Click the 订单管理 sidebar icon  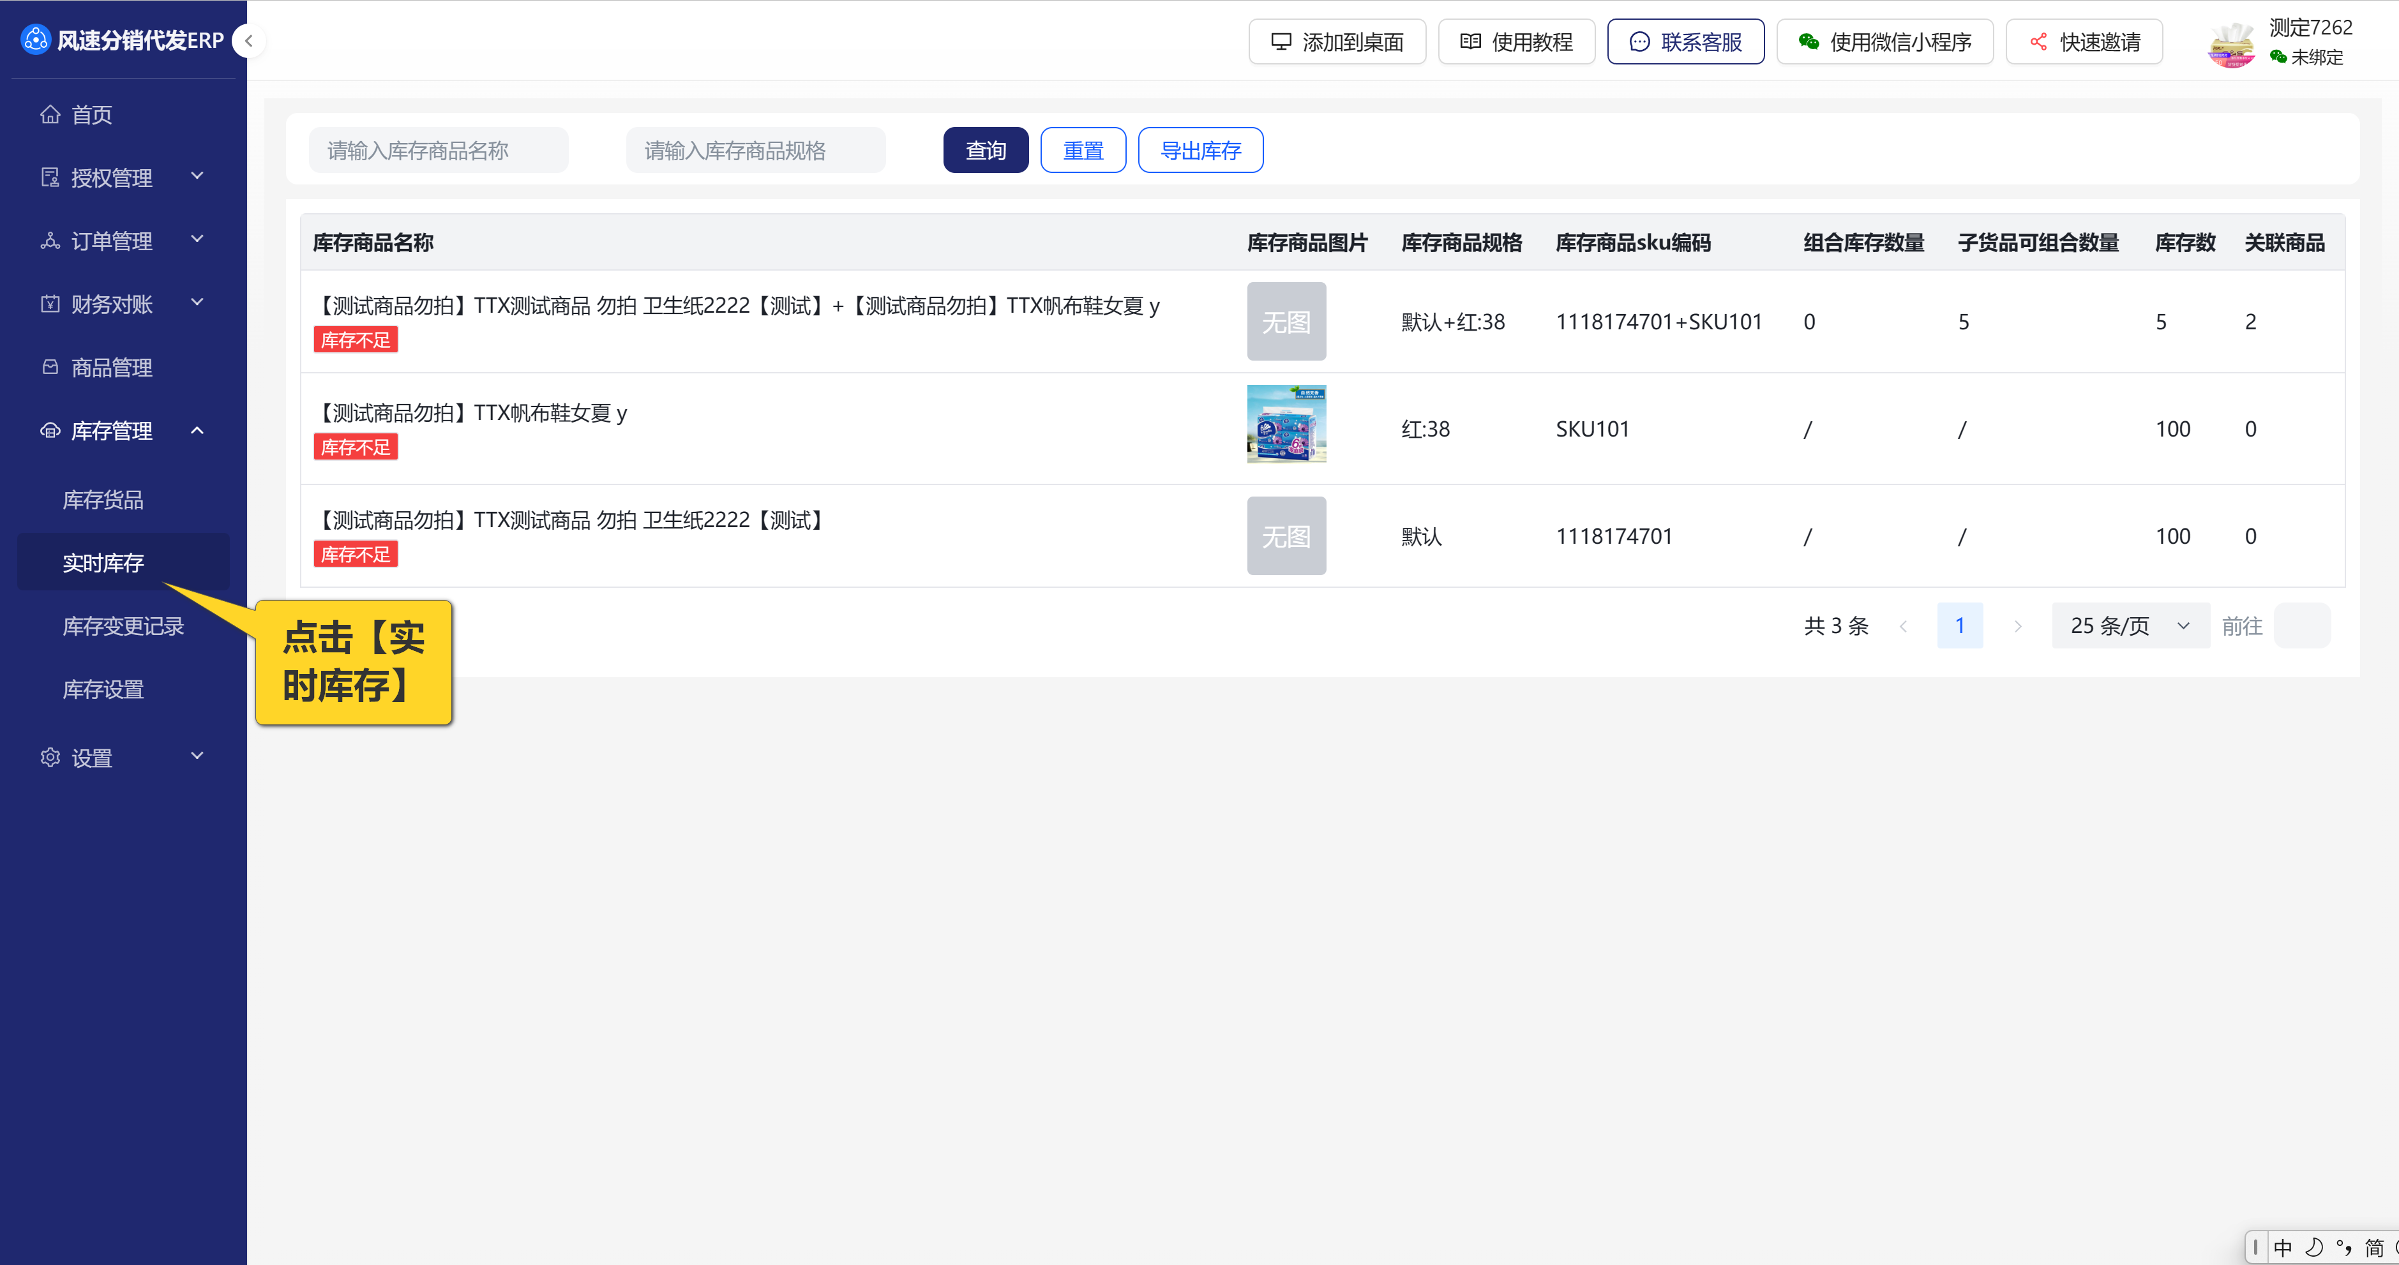pos(50,241)
